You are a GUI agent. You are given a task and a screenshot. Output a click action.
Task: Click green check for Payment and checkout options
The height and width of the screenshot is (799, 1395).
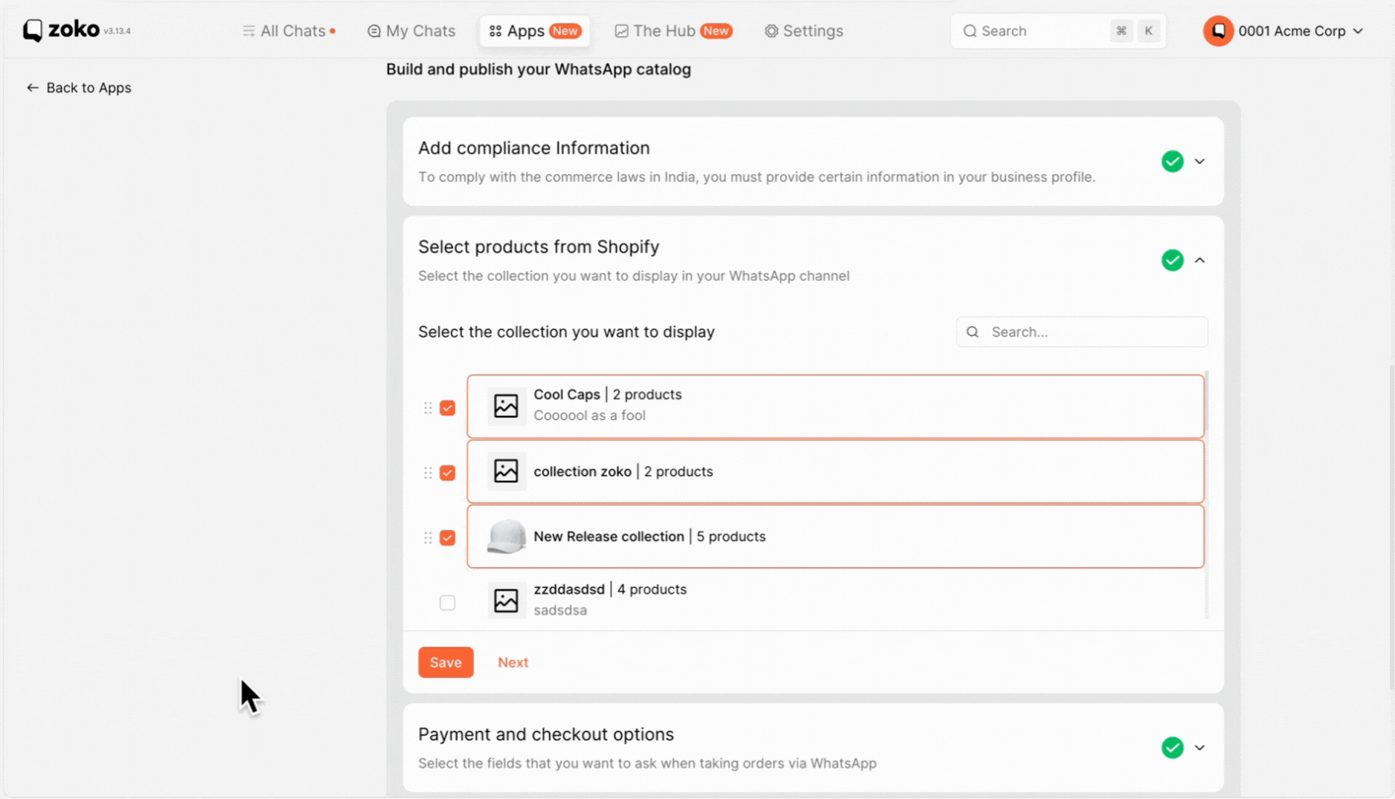[1172, 747]
